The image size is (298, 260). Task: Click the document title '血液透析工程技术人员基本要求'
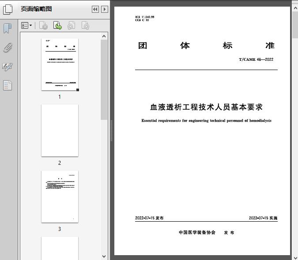(206, 107)
